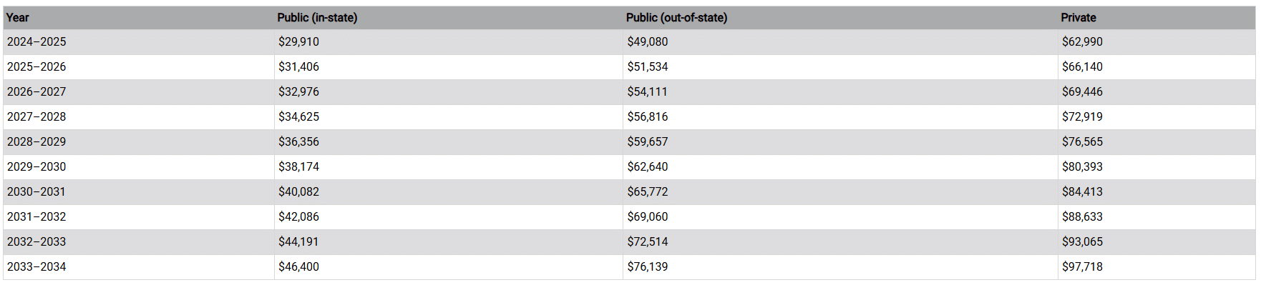Image resolution: width=1261 pixels, height=285 pixels.
Task: Select the $88,633 private cell
Action: coord(1157,217)
